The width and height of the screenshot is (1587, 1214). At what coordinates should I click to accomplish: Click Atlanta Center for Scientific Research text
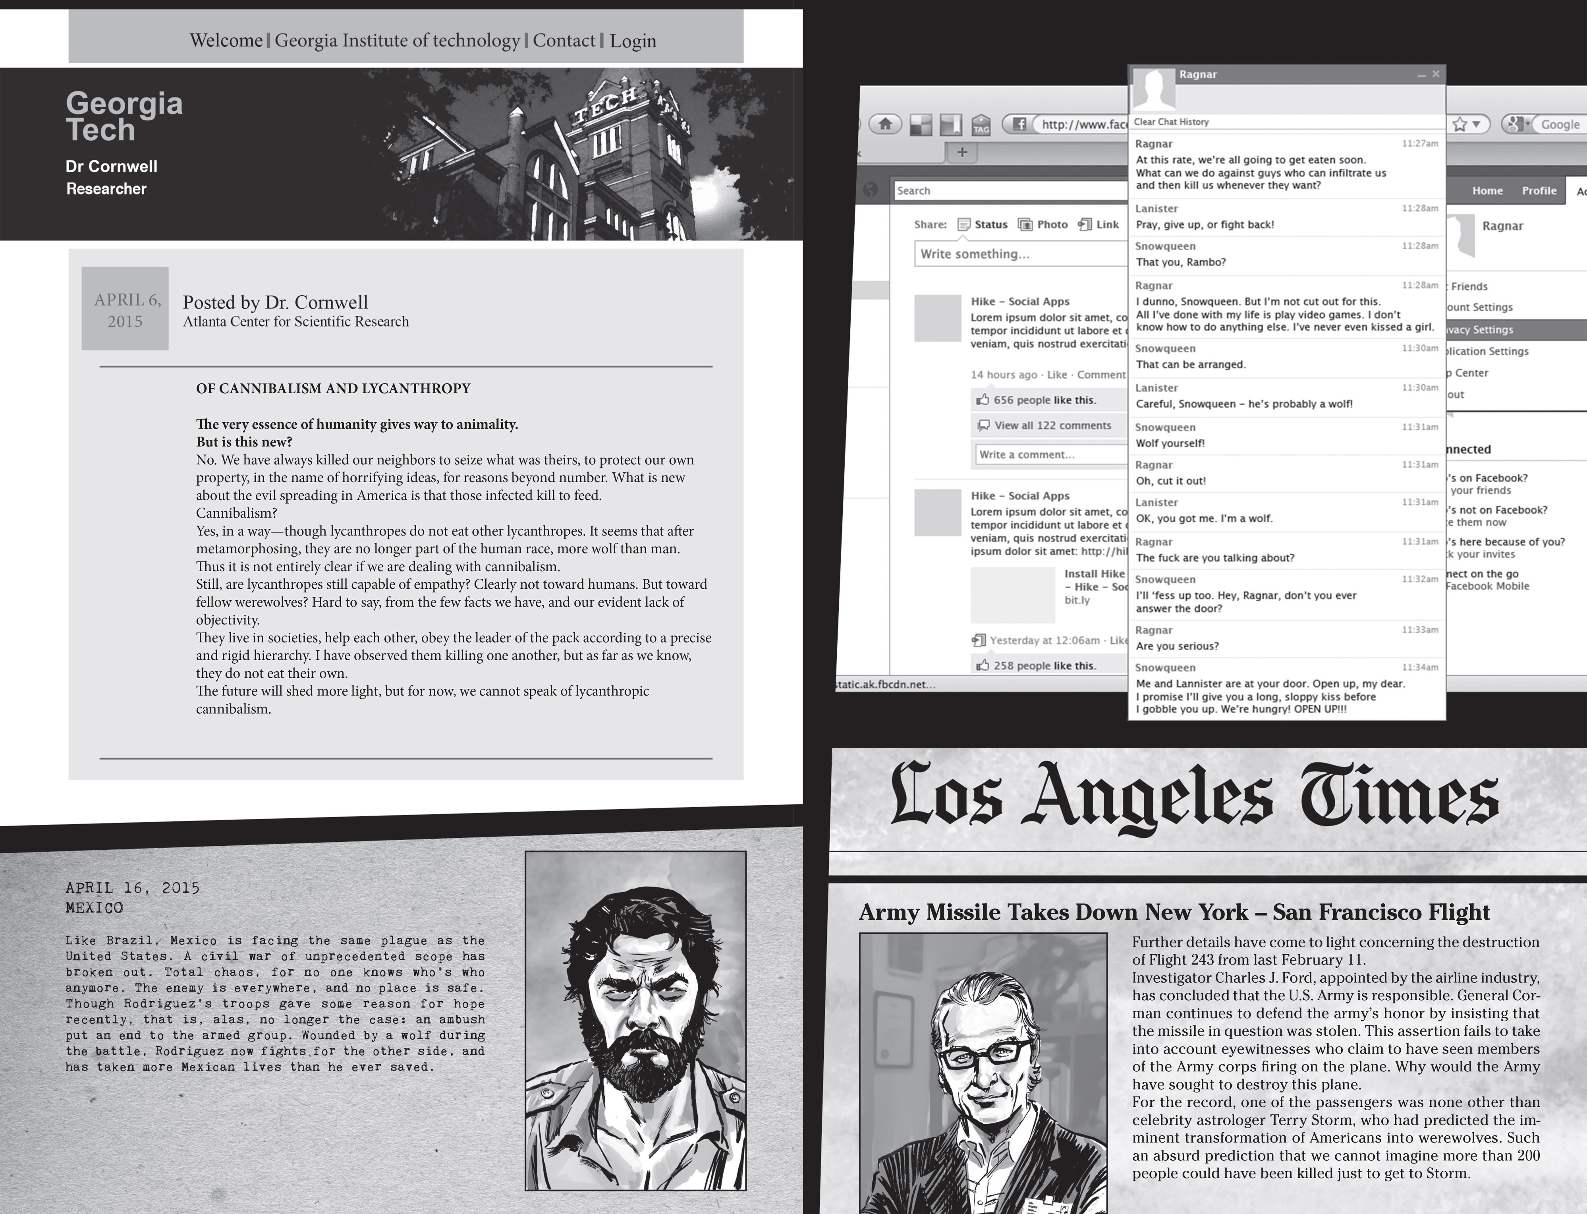click(295, 321)
